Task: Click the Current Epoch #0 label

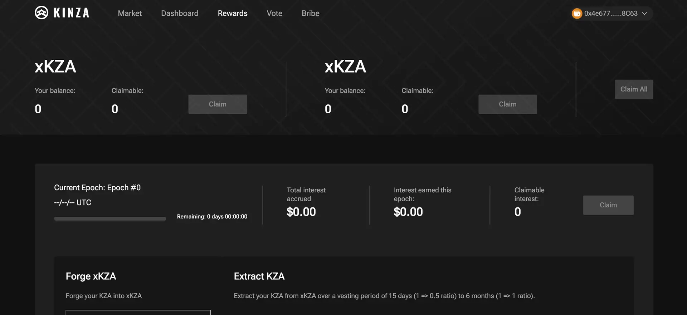Action: click(97, 188)
